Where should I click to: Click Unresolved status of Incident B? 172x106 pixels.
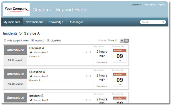click(x=15, y=98)
